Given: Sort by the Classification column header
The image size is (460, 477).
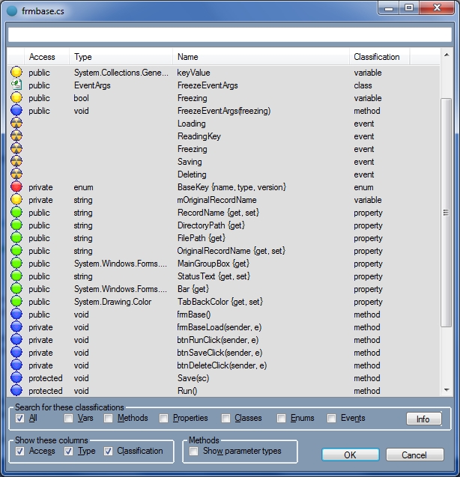Looking at the screenshot, I should (379, 57).
